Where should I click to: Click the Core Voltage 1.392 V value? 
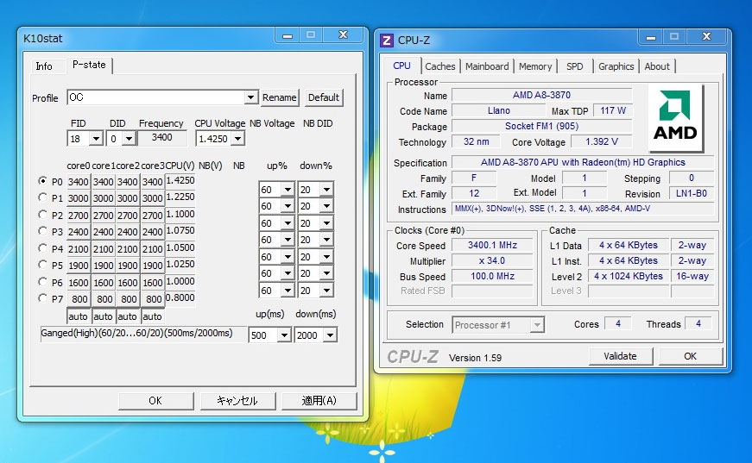click(602, 141)
